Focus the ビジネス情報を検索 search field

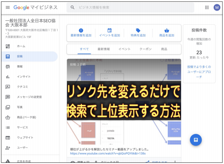[130, 7]
